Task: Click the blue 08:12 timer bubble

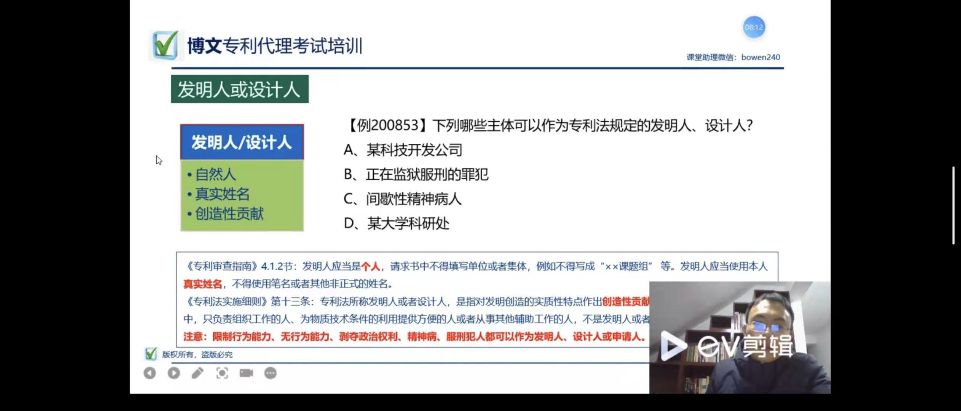Action: [x=753, y=27]
